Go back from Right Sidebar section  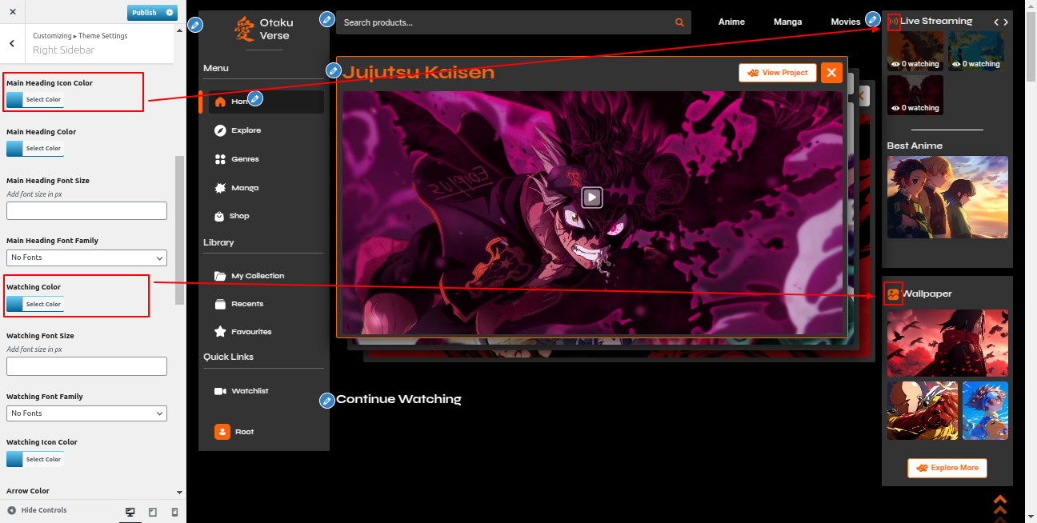click(13, 44)
